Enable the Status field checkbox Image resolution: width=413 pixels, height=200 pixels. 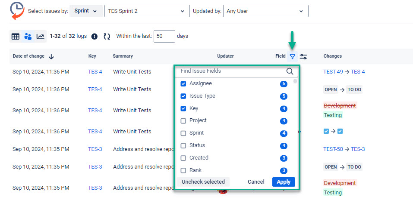tap(183, 146)
